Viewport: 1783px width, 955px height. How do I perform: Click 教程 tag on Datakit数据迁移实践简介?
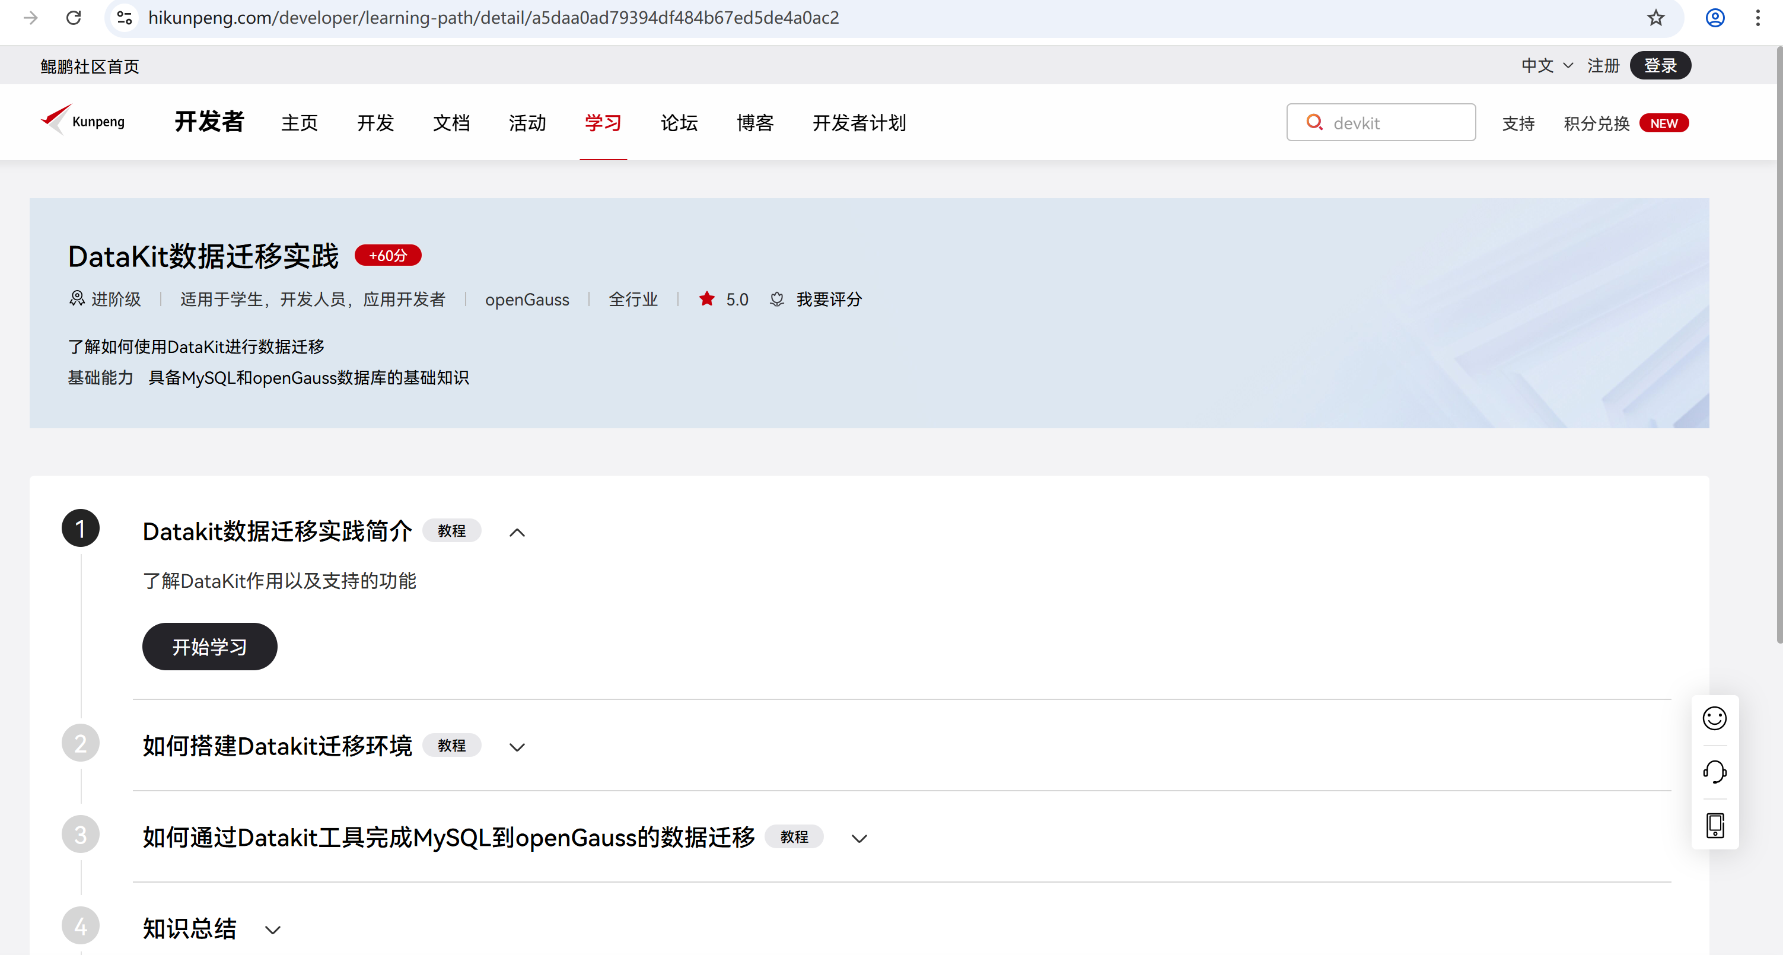click(451, 531)
